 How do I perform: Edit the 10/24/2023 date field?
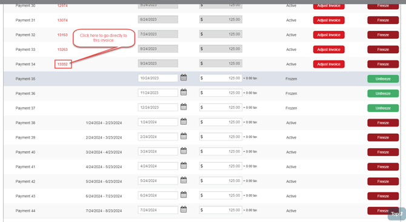click(158, 78)
